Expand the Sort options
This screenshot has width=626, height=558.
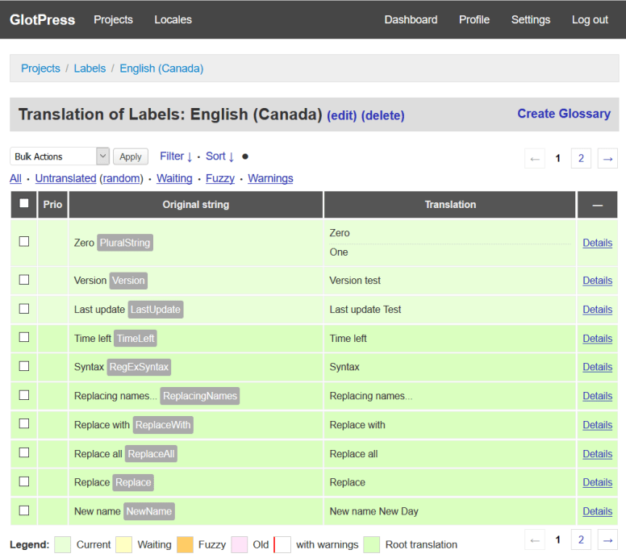219,156
